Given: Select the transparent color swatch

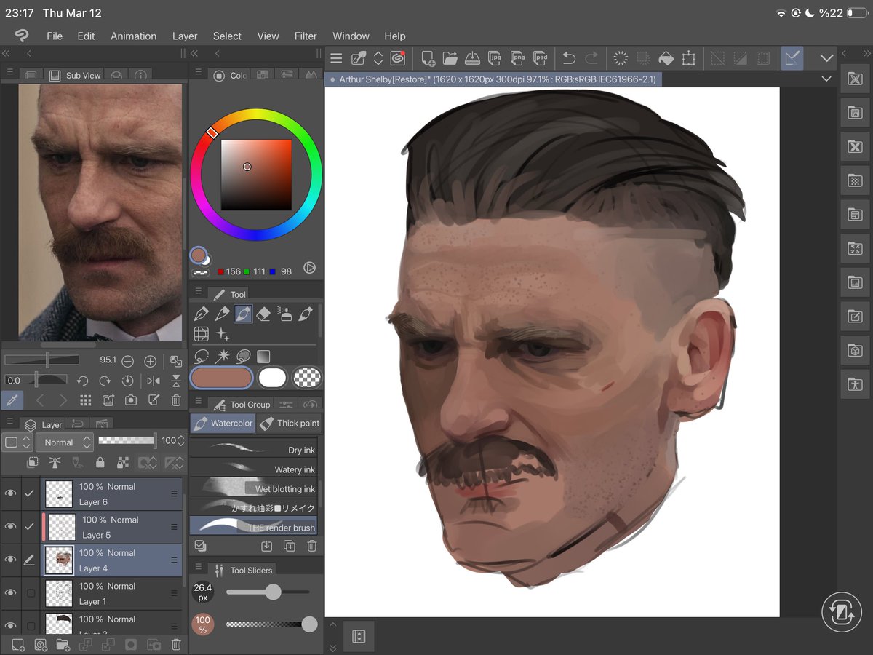Looking at the screenshot, I should pyautogui.click(x=306, y=378).
